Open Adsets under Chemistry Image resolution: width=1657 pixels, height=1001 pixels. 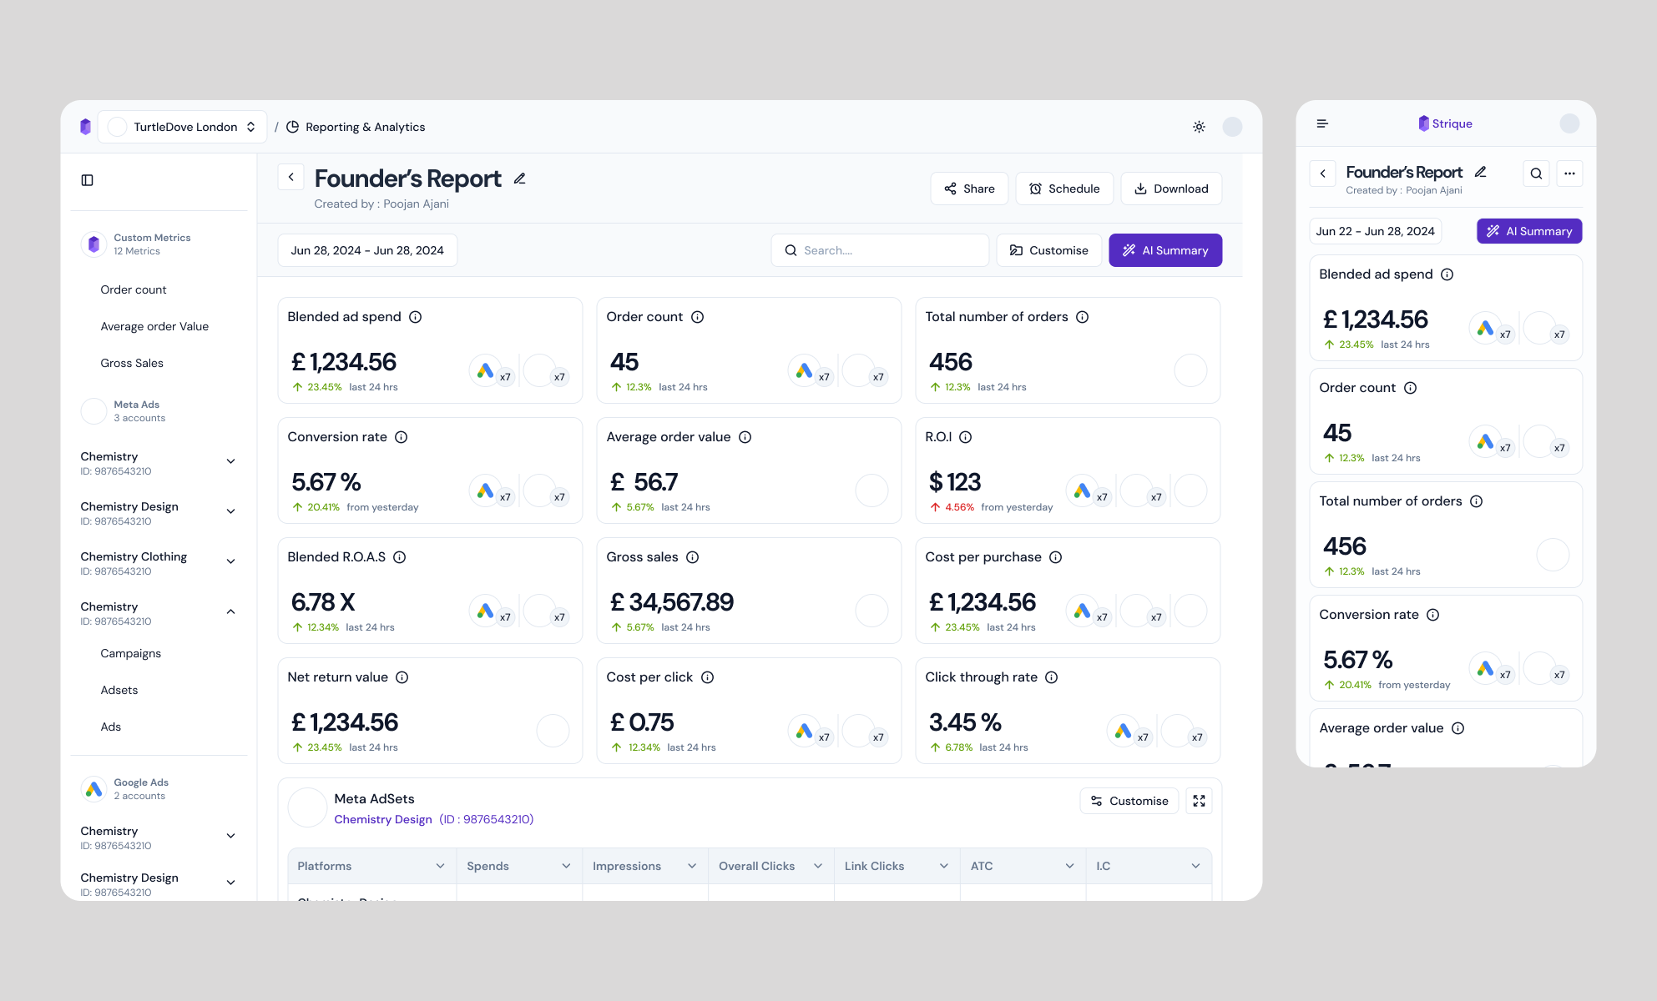coord(119,690)
